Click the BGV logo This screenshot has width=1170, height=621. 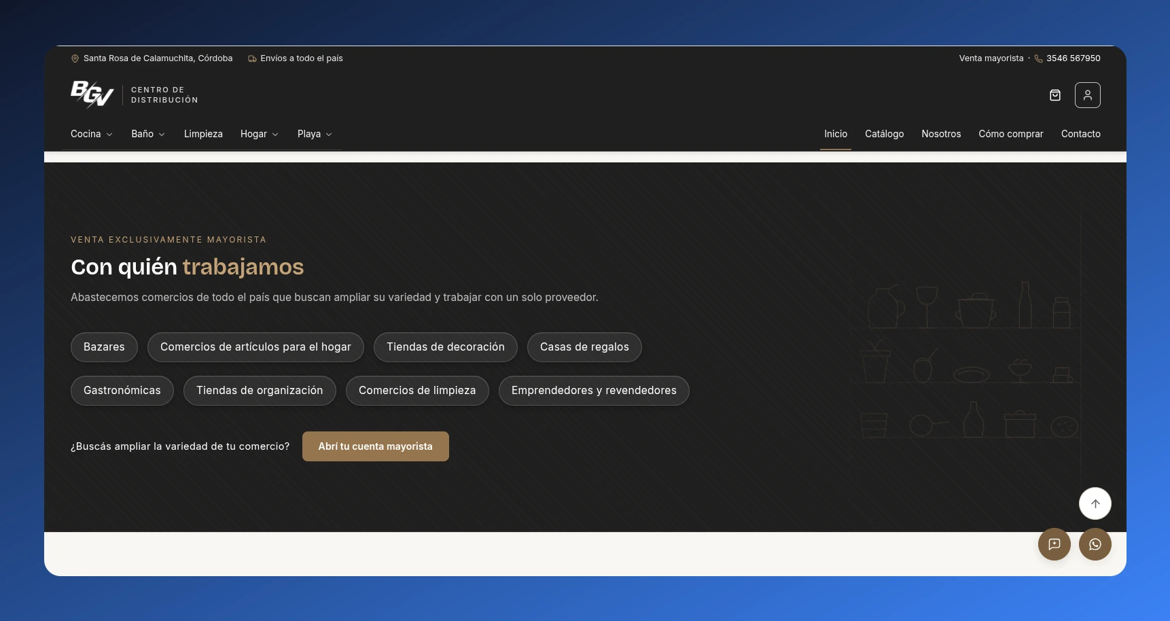[x=92, y=94]
